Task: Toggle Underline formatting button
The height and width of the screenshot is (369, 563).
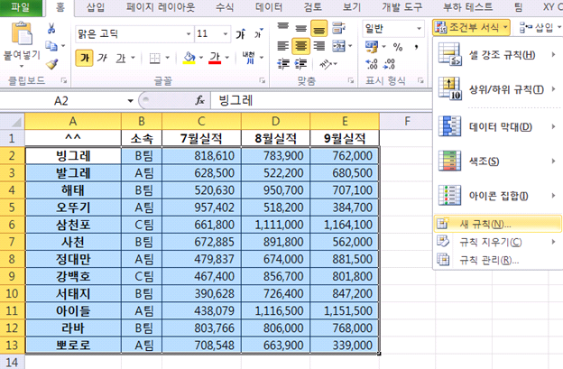Action: click(x=121, y=58)
